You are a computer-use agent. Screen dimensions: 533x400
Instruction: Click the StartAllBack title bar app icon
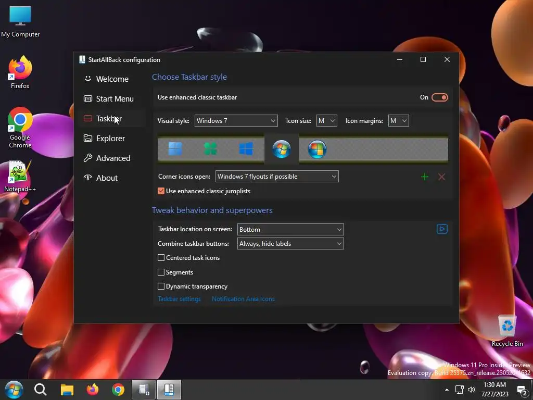82,59
